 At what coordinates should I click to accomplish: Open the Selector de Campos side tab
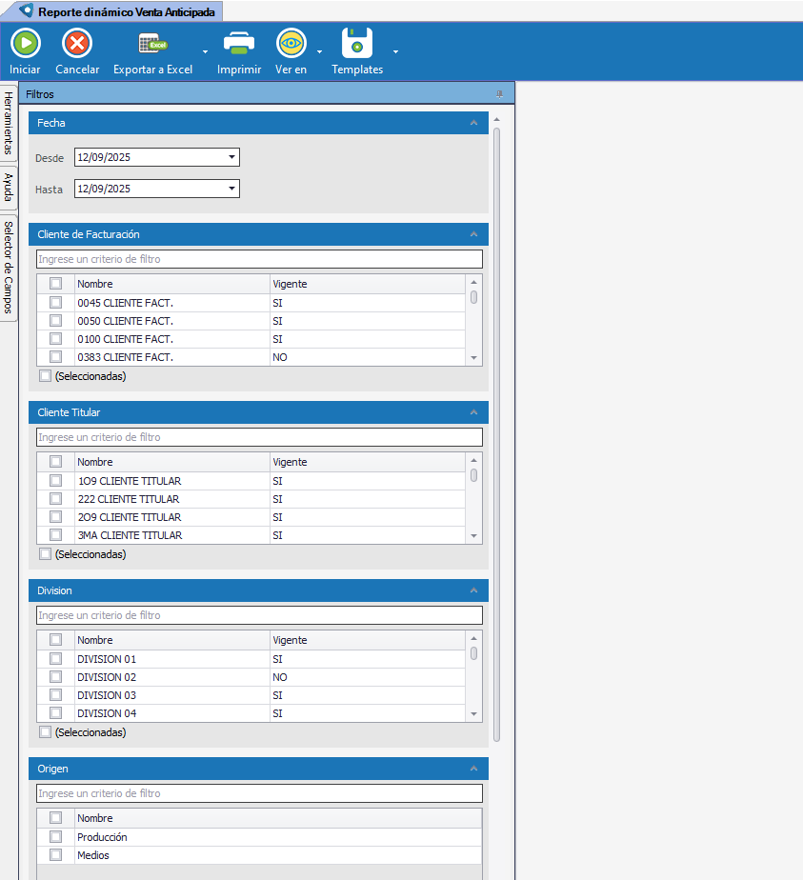click(x=8, y=267)
